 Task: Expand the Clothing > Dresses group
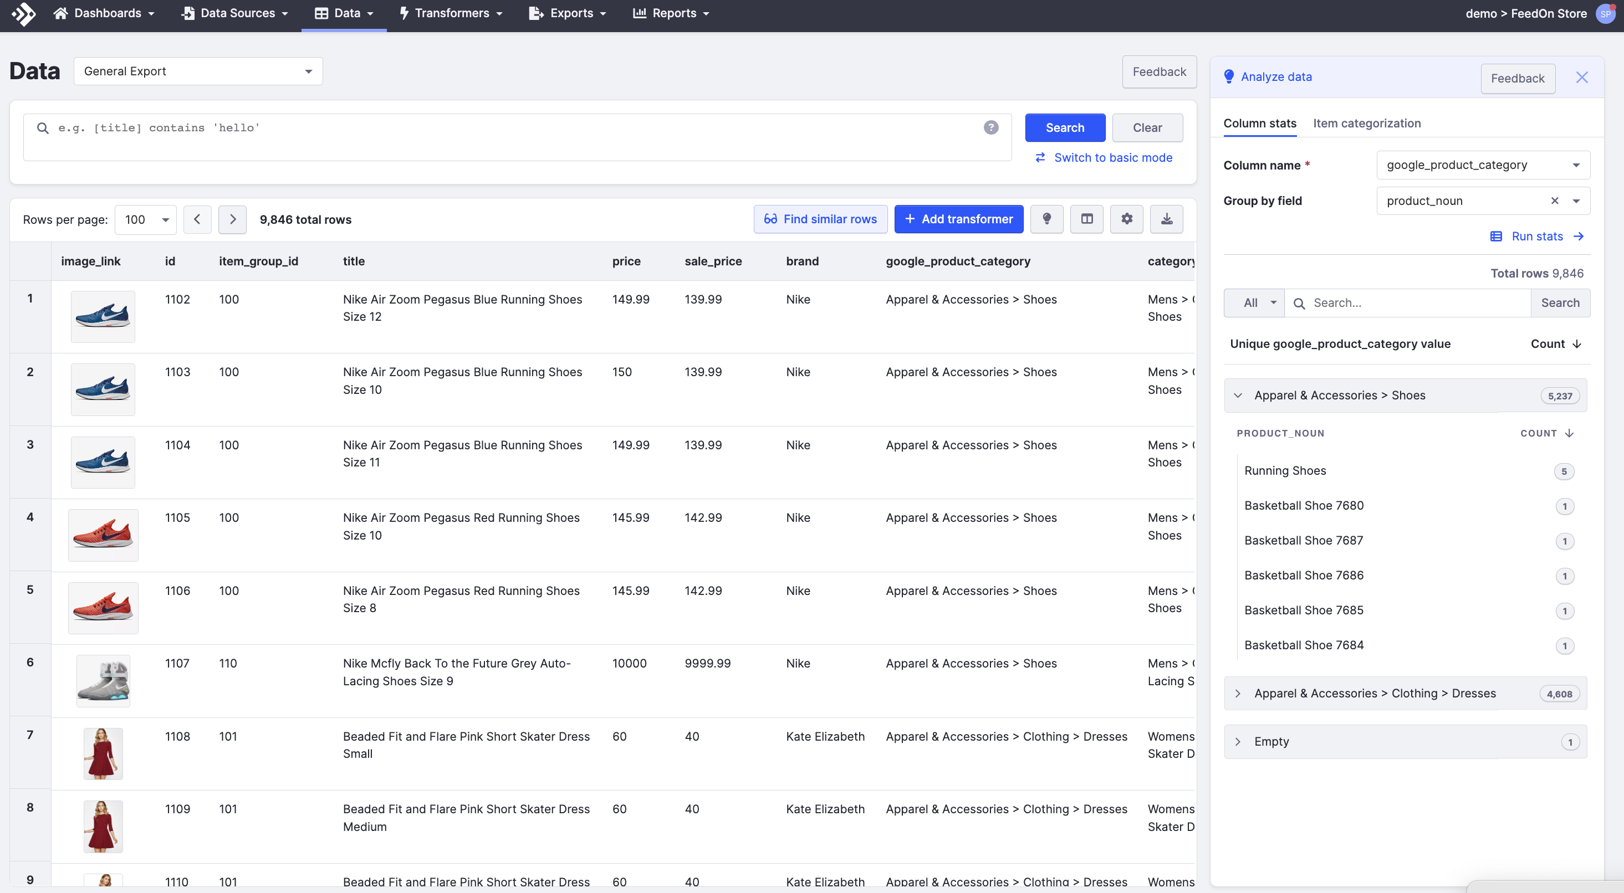[x=1238, y=693]
